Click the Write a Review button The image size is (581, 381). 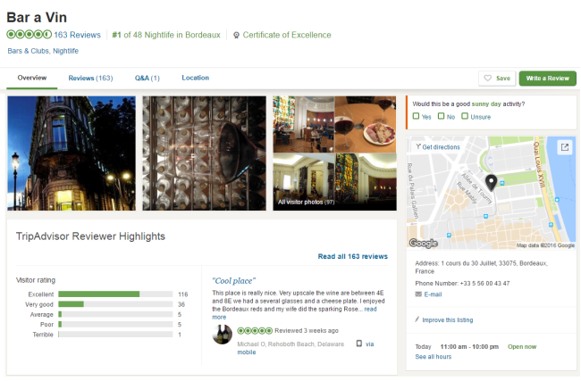547,79
